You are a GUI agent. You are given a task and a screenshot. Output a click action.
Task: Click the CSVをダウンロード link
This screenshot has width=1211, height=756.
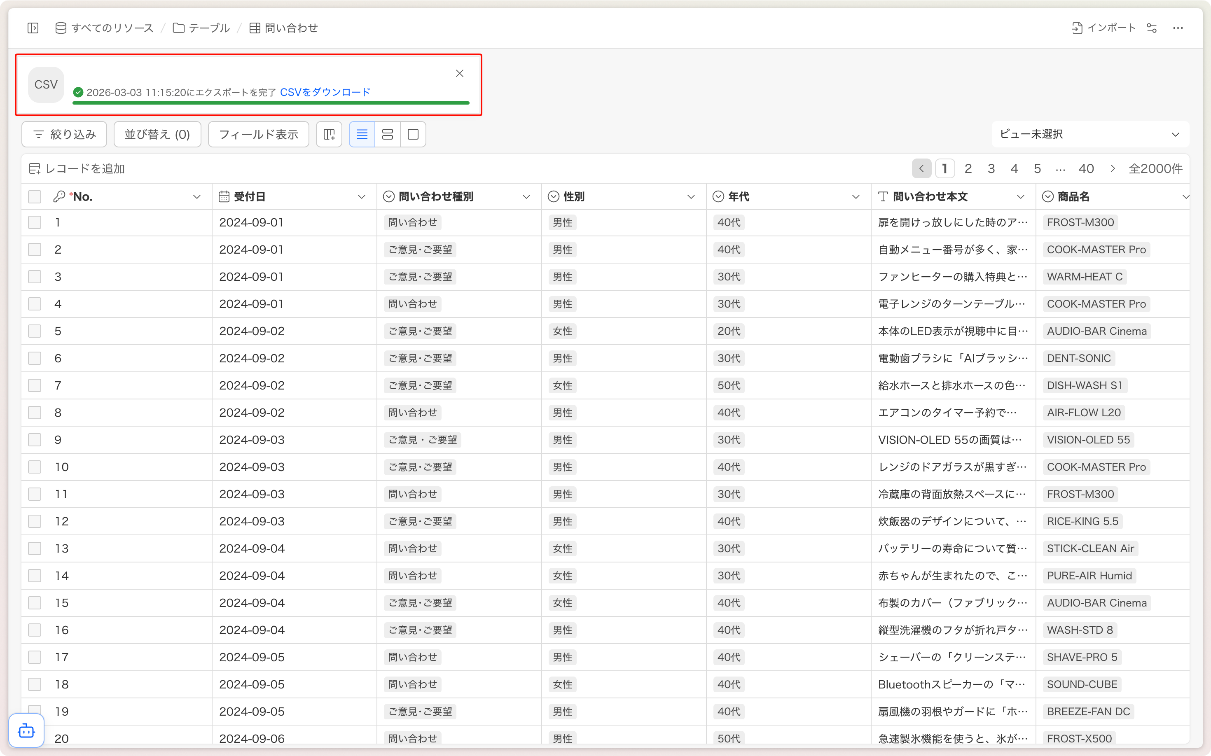click(x=325, y=92)
